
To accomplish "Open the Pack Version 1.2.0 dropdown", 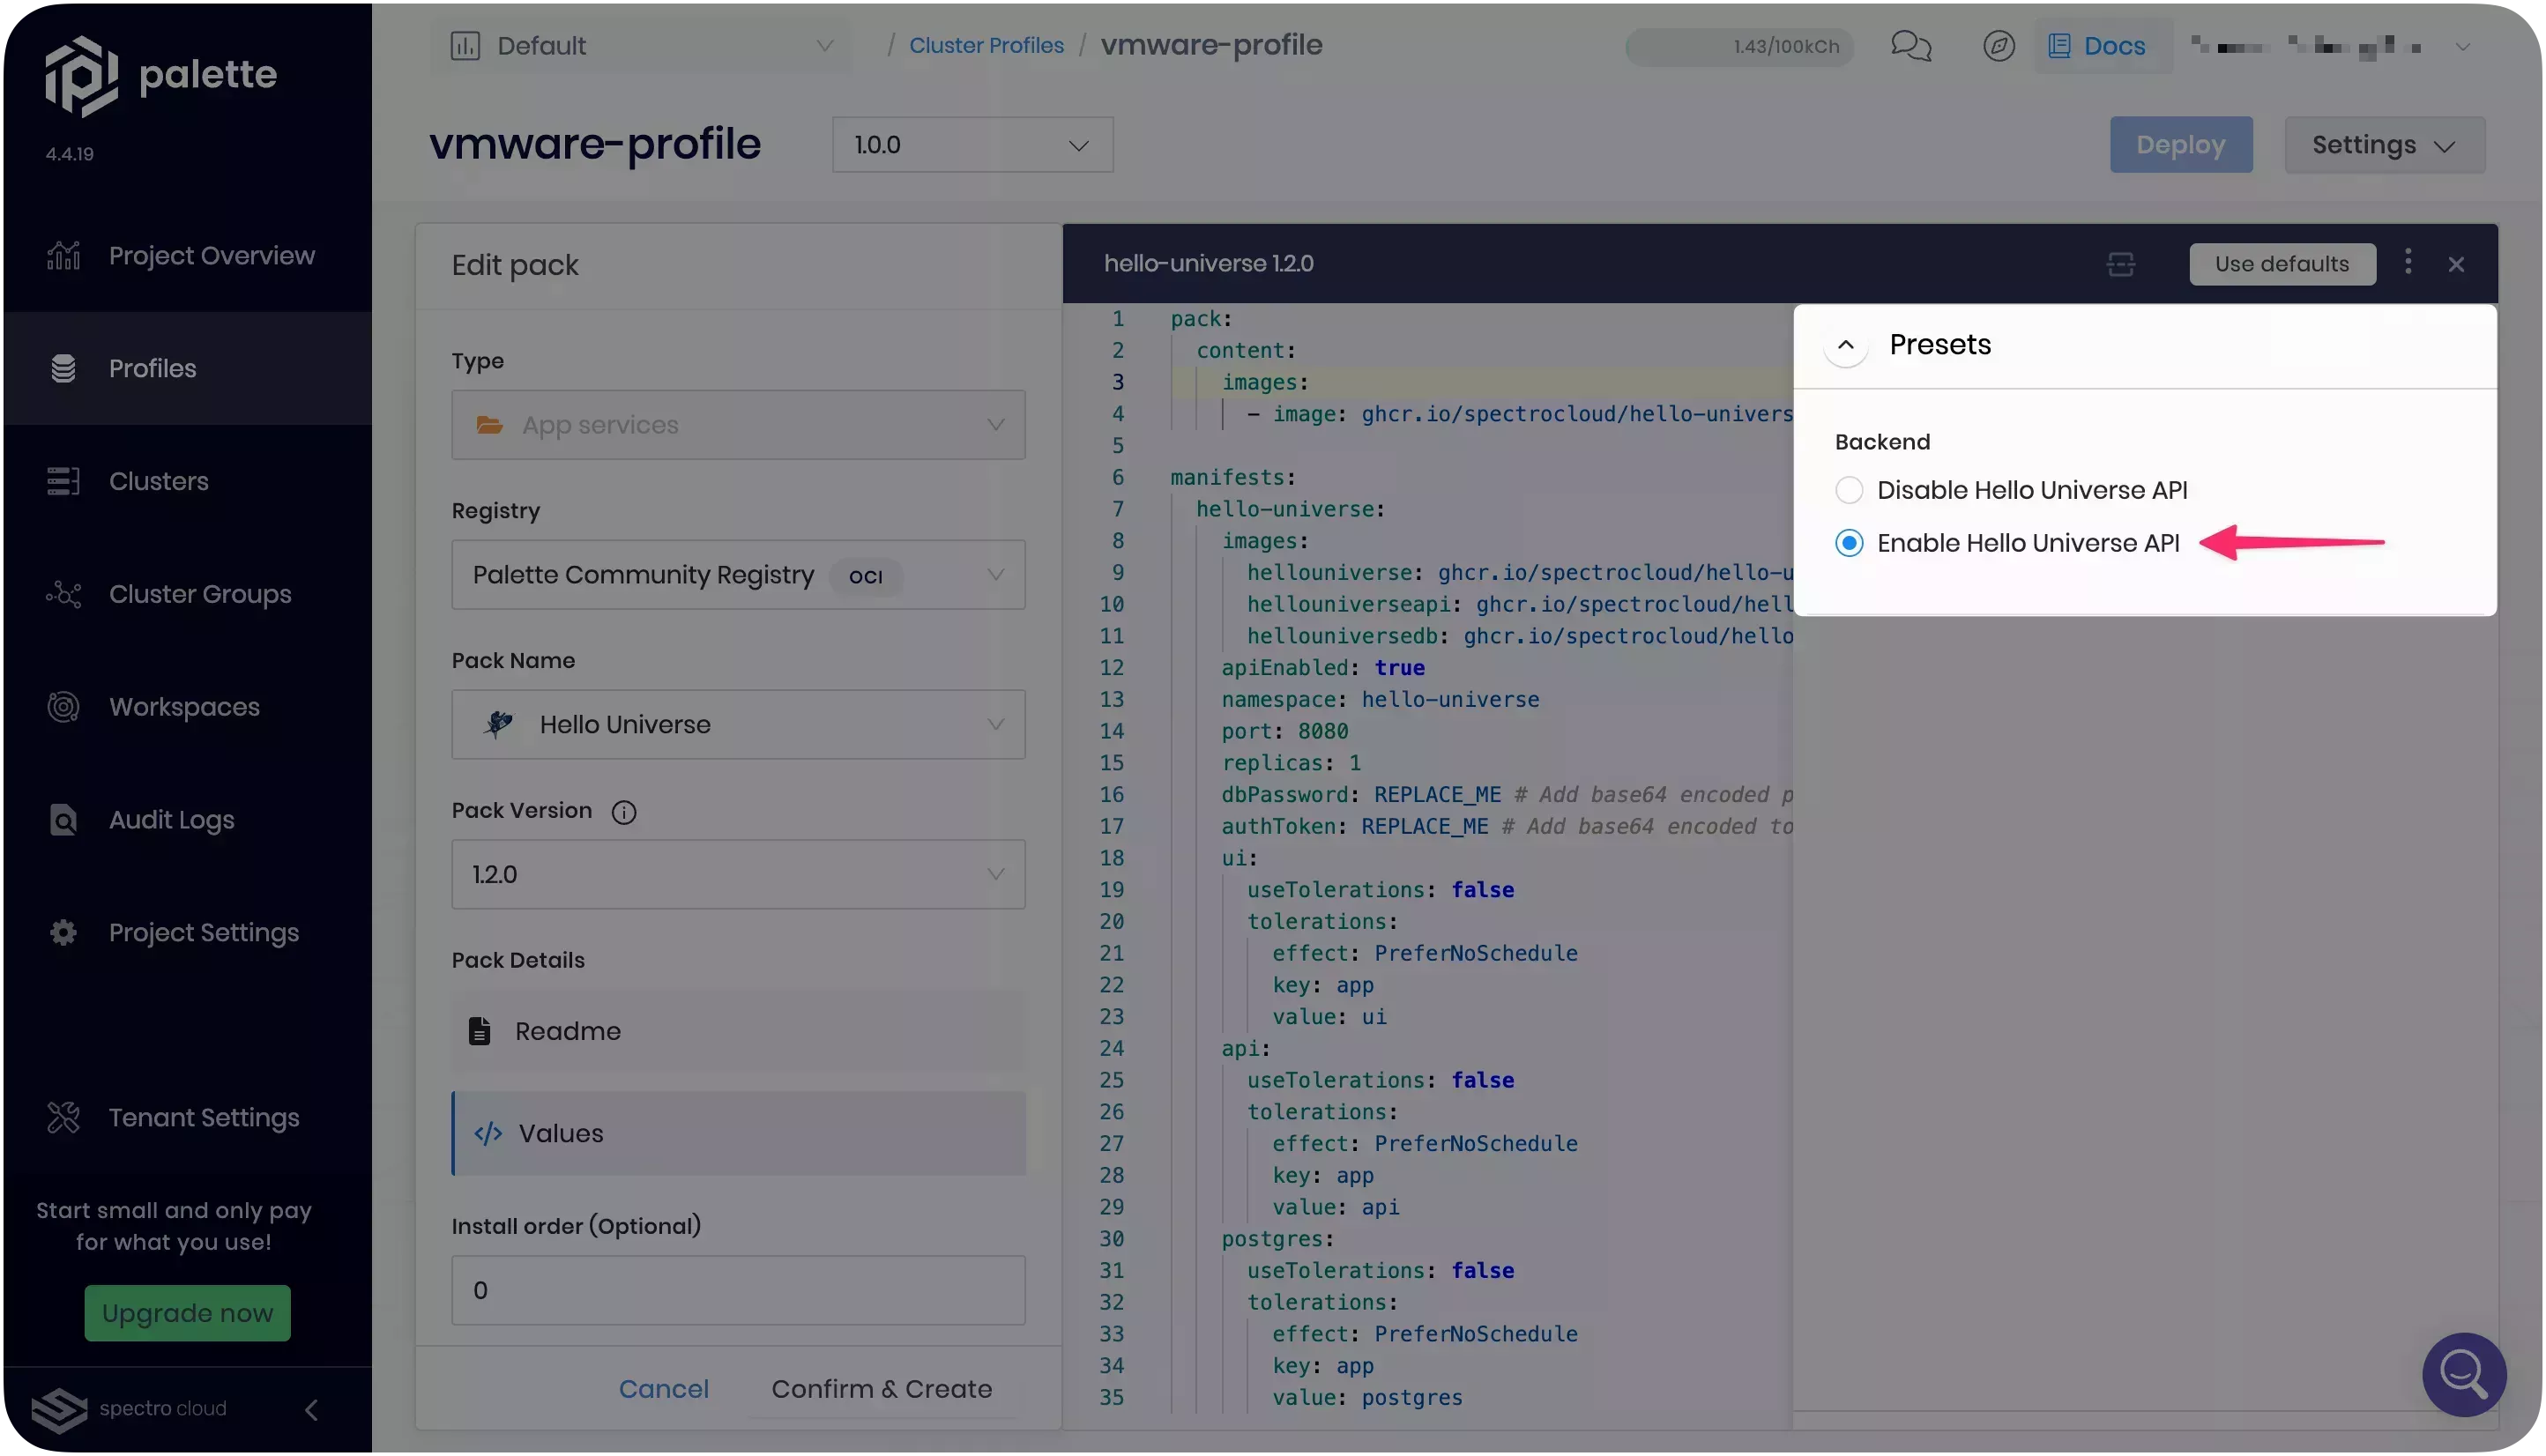I will coord(738,873).
